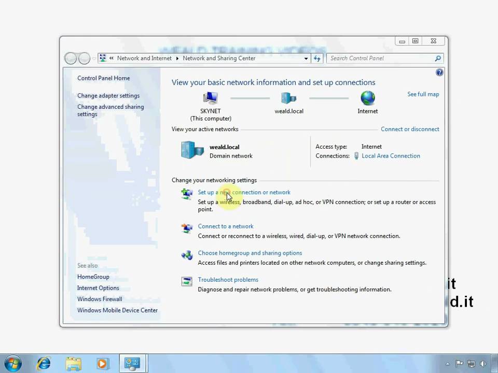Image resolution: width=498 pixels, height=373 pixels.
Task: Click the SKYNET computer icon
Action: coord(210,98)
